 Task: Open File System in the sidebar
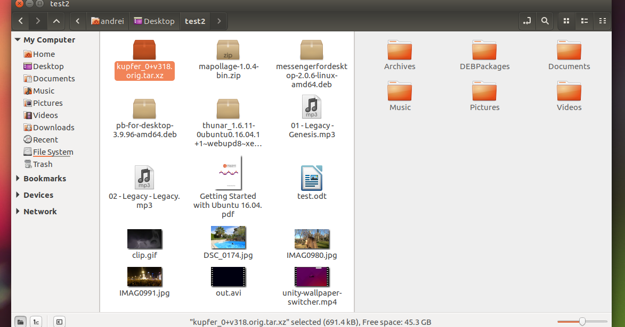pos(53,152)
